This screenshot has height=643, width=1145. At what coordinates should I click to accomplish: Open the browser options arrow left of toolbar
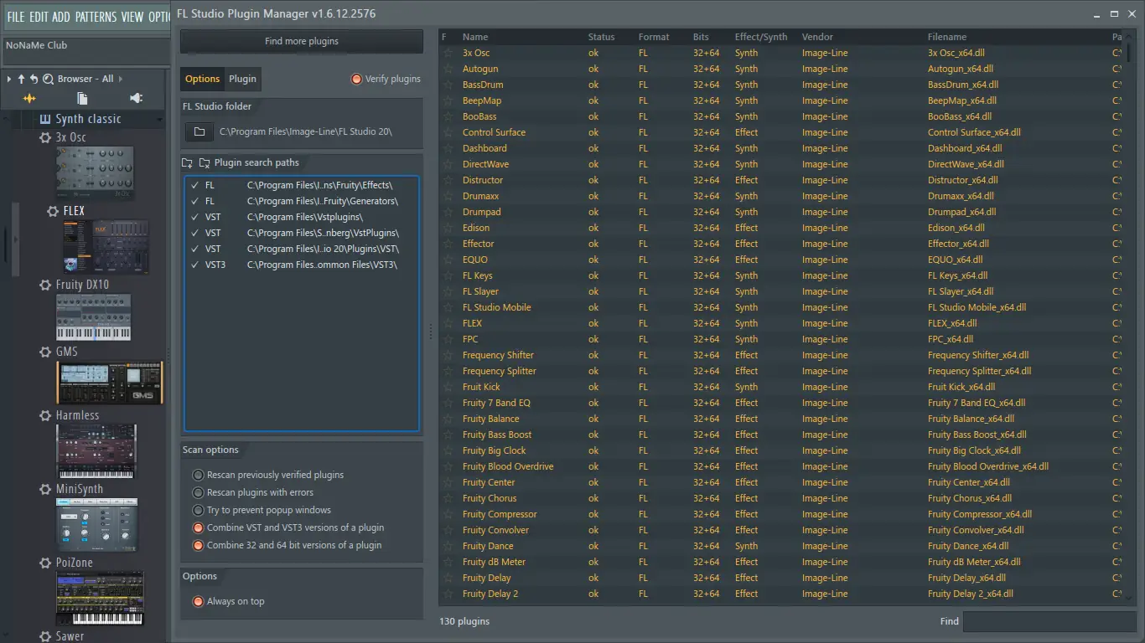click(9, 79)
